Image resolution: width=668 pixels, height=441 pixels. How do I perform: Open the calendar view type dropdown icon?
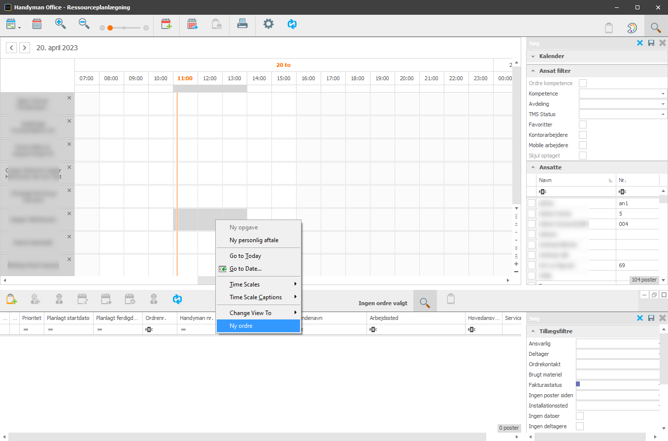(13, 24)
